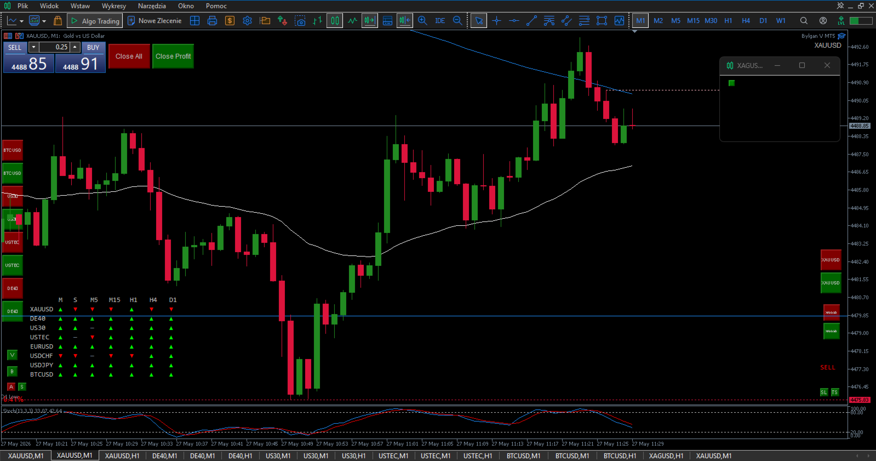Expand the chart type dropdown arrow

(x=21, y=21)
